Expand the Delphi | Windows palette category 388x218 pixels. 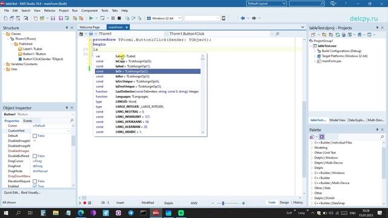coord(312,157)
